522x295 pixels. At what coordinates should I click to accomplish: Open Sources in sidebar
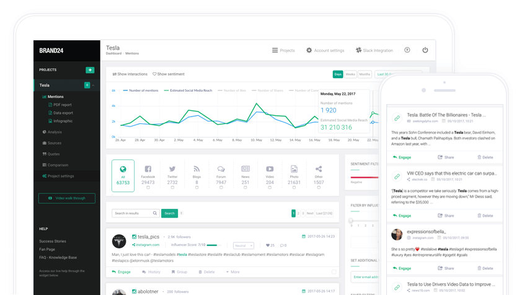point(51,143)
